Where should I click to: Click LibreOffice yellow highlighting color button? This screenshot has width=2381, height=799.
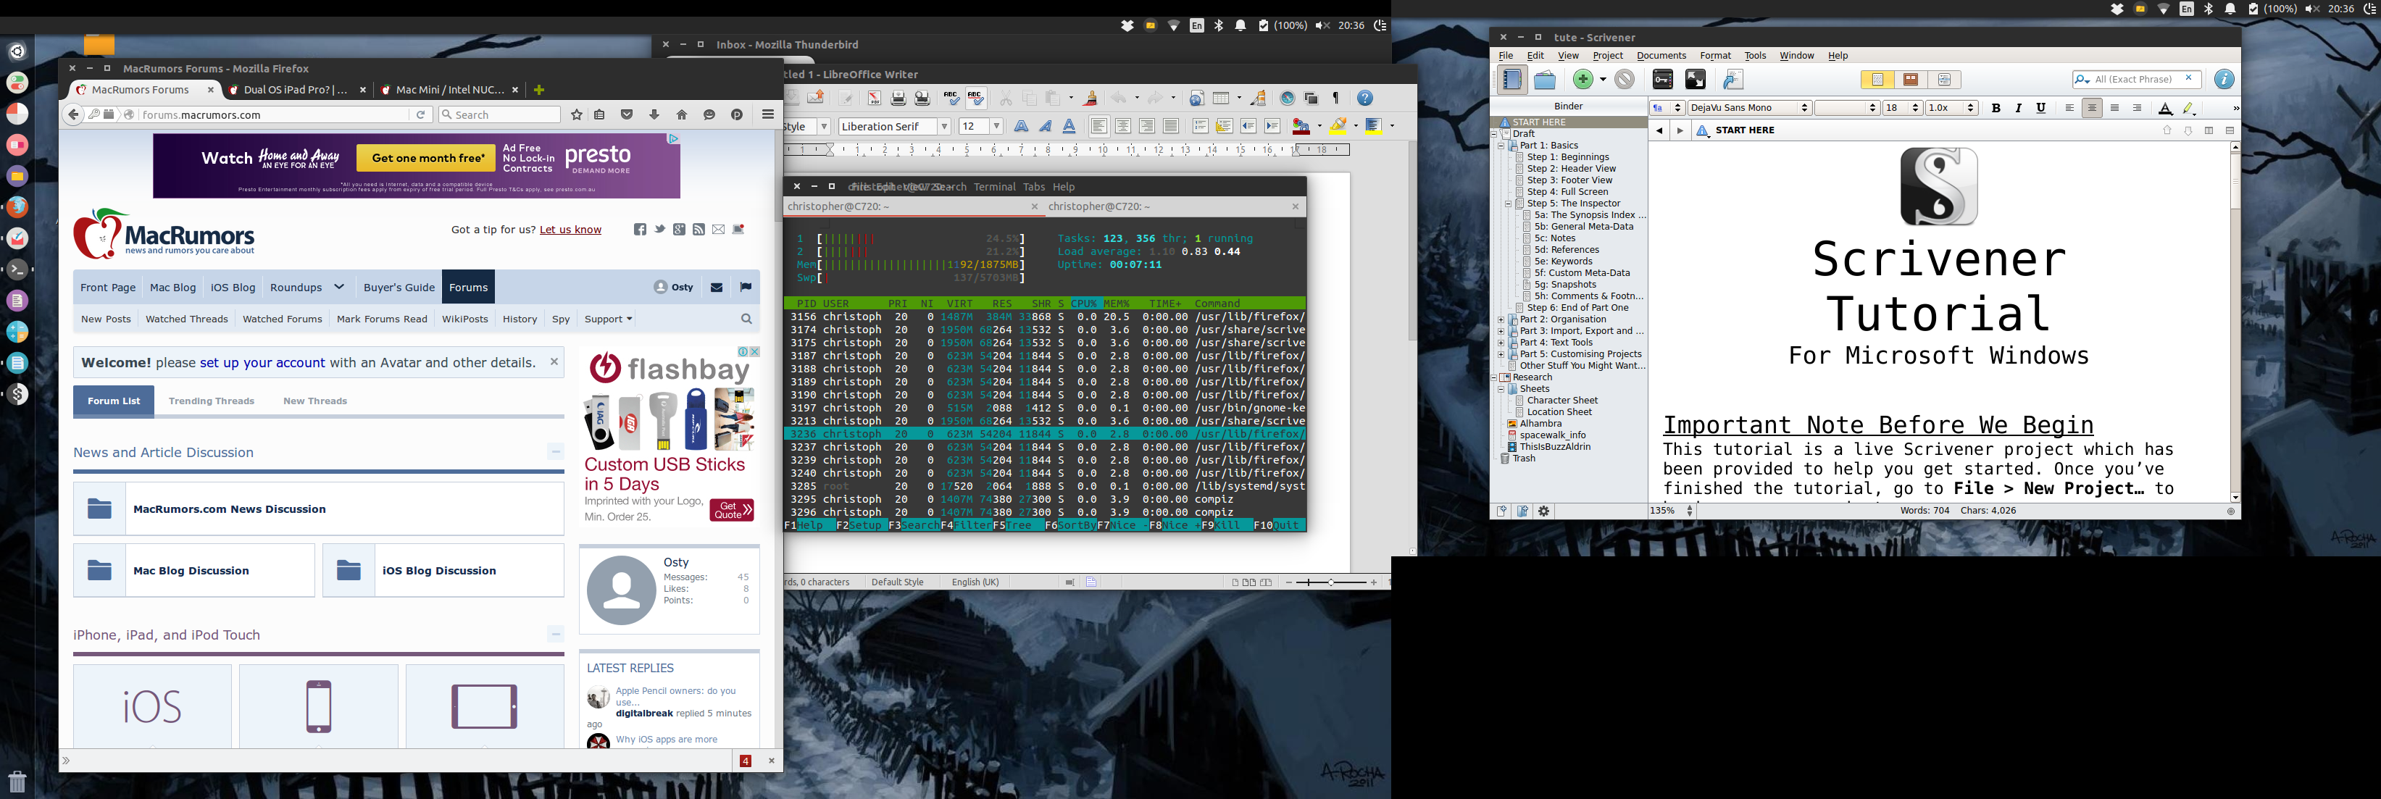1338,127
